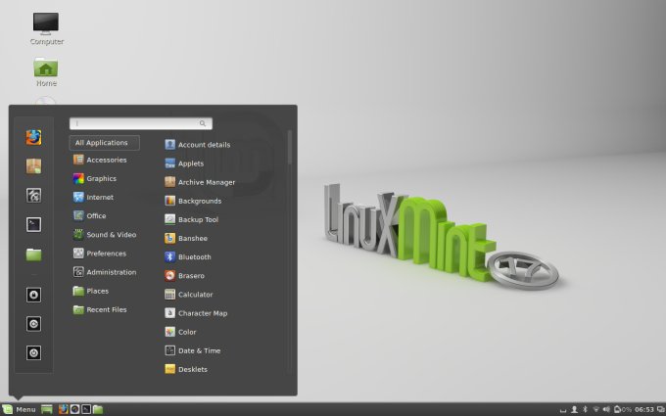This screenshot has height=416, width=666.
Task: Open the Terminal launcher in the bottom panel
Action: [x=86, y=409]
